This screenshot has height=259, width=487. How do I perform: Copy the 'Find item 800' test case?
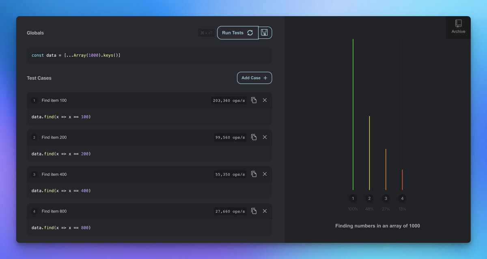254,211
